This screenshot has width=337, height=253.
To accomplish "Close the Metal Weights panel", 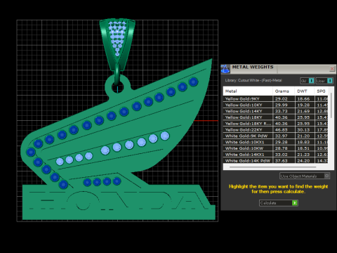I will [332, 69].
